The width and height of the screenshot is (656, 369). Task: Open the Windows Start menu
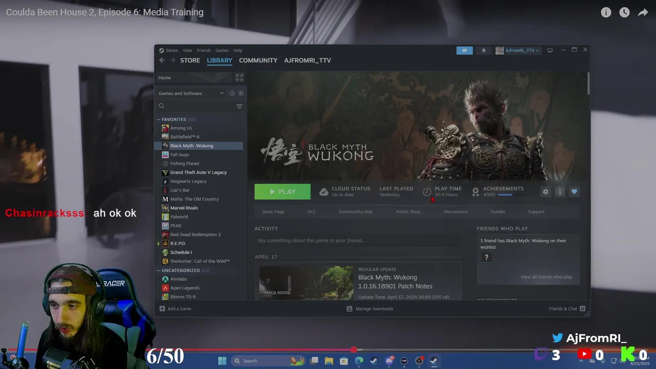click(222, 361)
